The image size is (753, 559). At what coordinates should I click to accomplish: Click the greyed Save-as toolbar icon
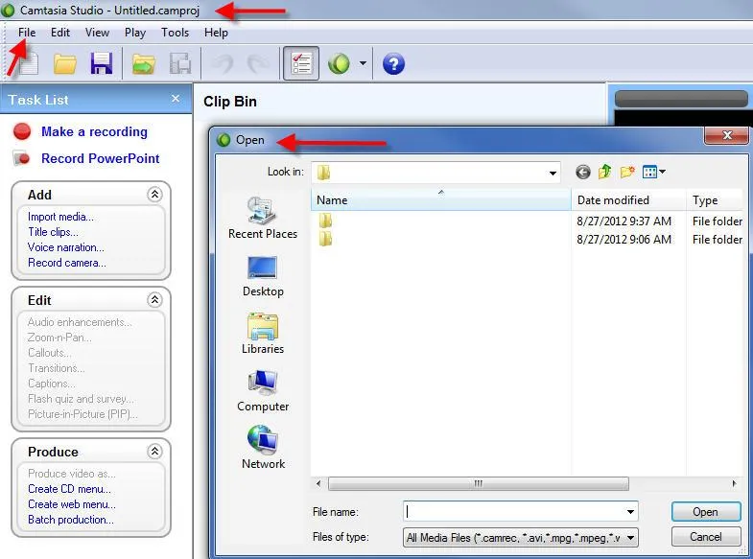pos(180,63)
